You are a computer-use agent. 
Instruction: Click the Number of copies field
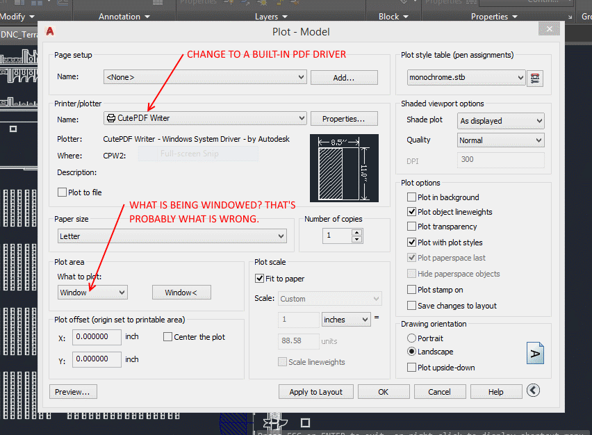pos(337,236)
